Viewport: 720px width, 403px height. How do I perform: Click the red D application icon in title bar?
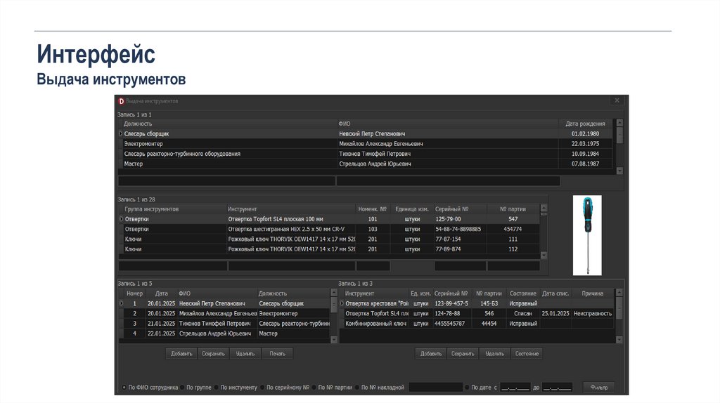[121, 101]
